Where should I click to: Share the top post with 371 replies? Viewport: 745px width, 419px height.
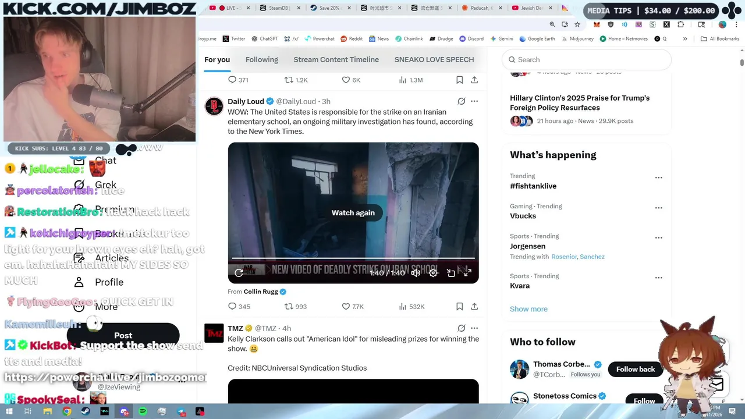pos(474,80)
